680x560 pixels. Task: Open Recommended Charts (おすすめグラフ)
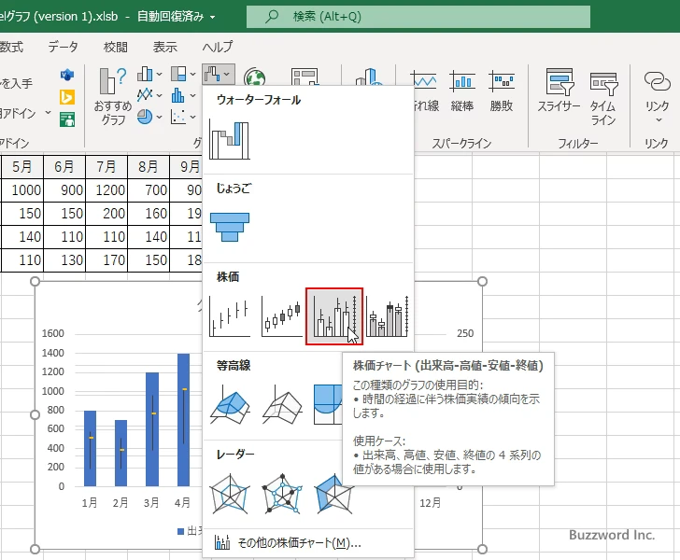113,96
